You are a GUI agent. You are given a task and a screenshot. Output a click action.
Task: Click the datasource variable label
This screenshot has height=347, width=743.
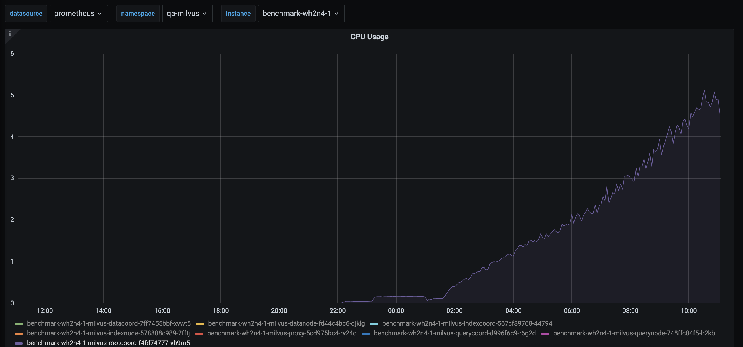(26, 13)
